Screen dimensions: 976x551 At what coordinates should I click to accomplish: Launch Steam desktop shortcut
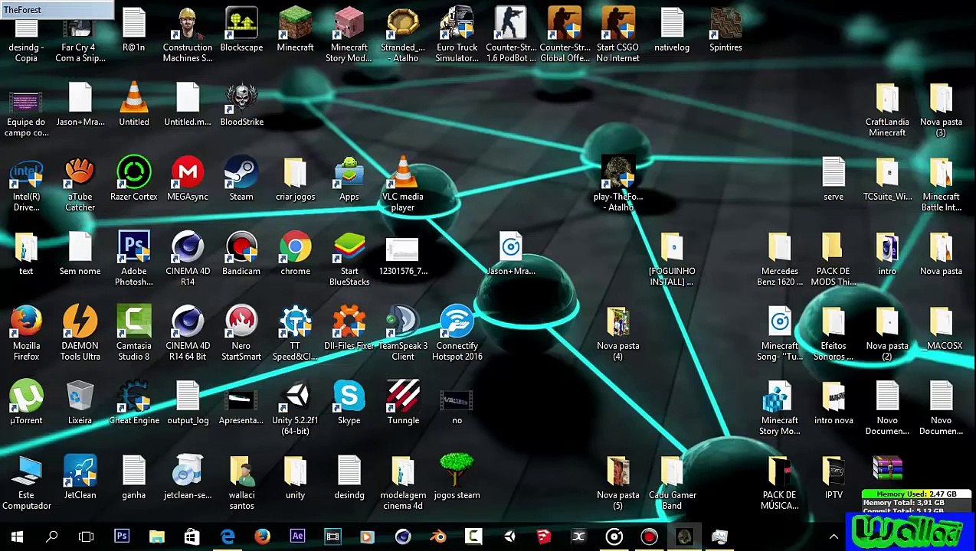[241, 180]
